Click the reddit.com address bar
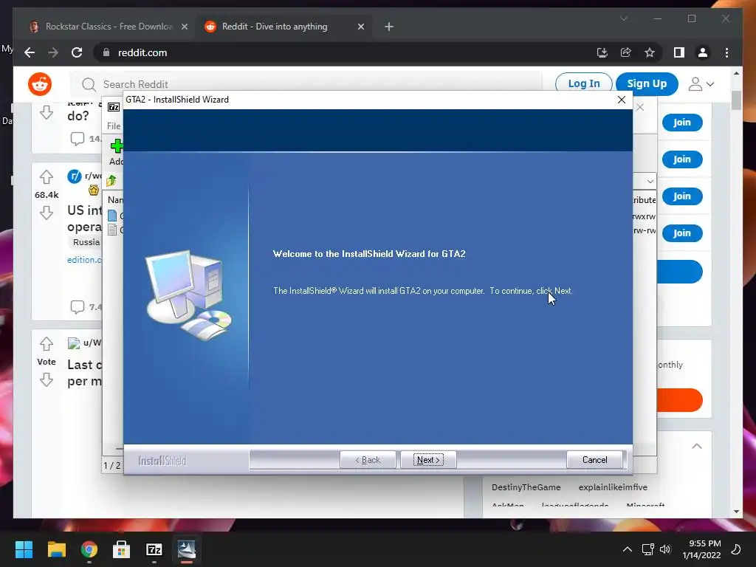This screenshot has height=567, width=756. coord(337,52)
